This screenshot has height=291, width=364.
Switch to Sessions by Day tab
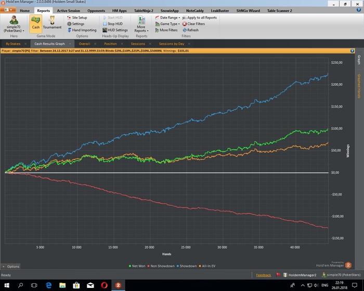(x=172, y=44)
